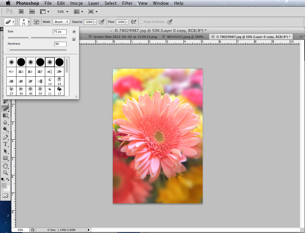
Task: Open the eraser Mode dropdown
Action: 61,22
